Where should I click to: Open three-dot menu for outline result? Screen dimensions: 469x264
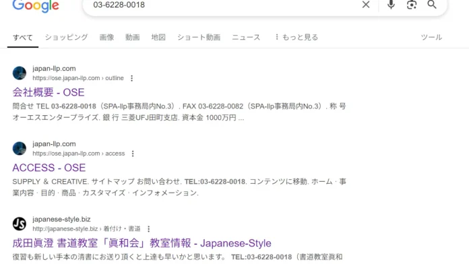tap(131, 78)
